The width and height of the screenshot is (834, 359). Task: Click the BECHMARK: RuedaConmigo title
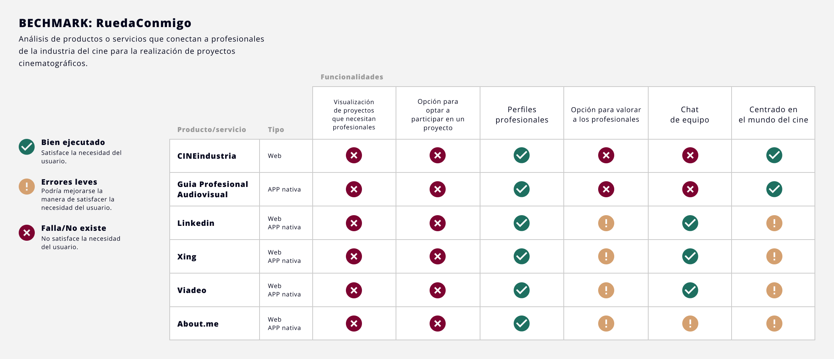click(105, 23)
